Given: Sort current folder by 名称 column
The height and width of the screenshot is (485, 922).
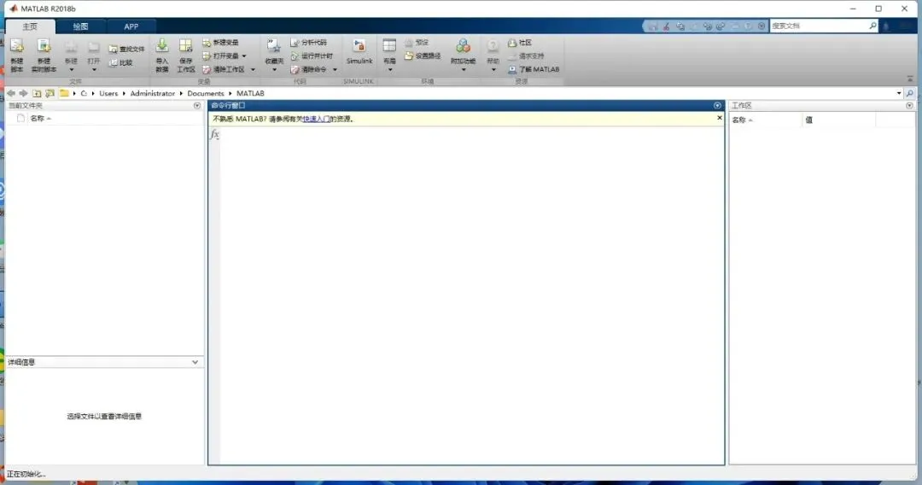Looking at the screenshot, I should coord(41,118).
